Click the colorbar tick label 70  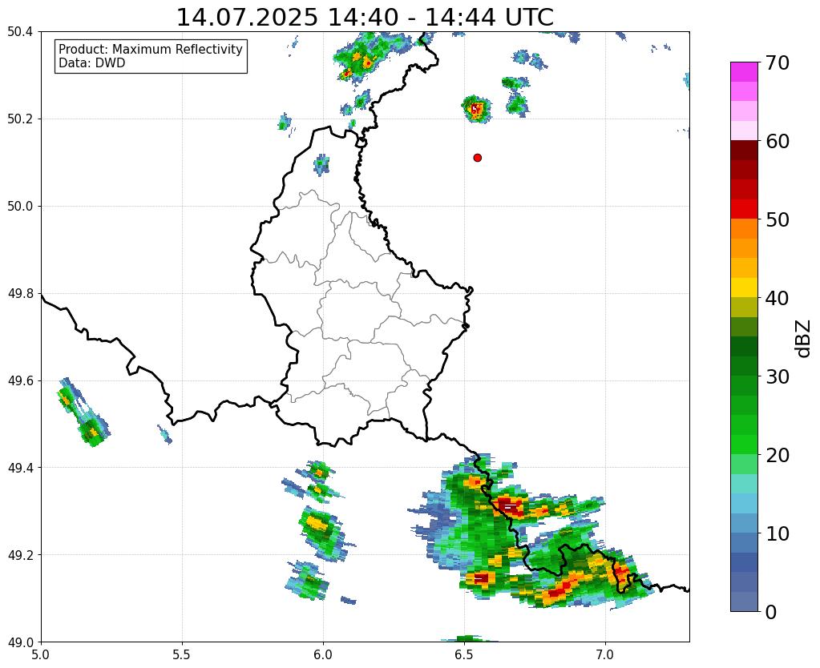(777, 62)
